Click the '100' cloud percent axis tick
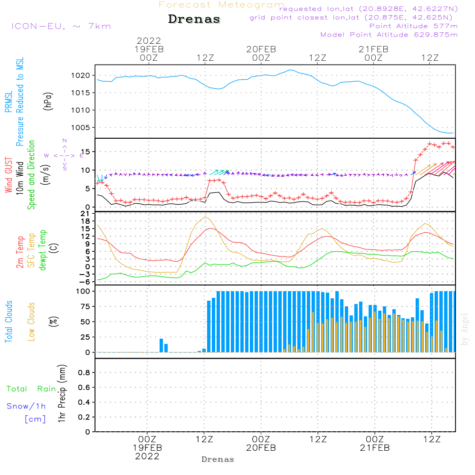The height and width of the screenshot is (475, 475). (83, 292)
